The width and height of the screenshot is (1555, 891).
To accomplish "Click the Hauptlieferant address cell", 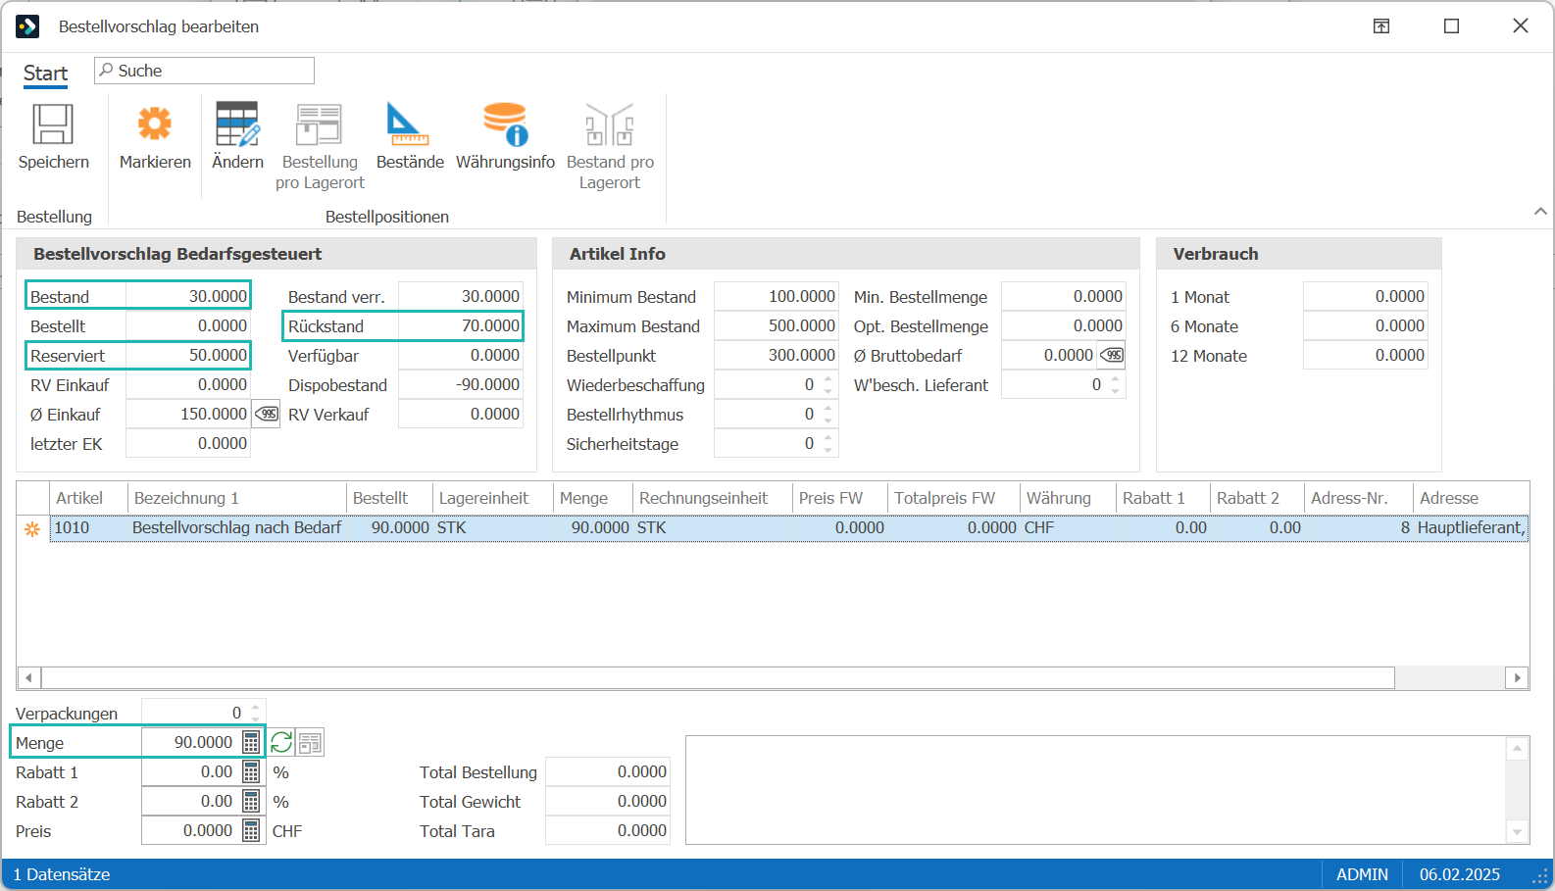I will coord(1471,527).
